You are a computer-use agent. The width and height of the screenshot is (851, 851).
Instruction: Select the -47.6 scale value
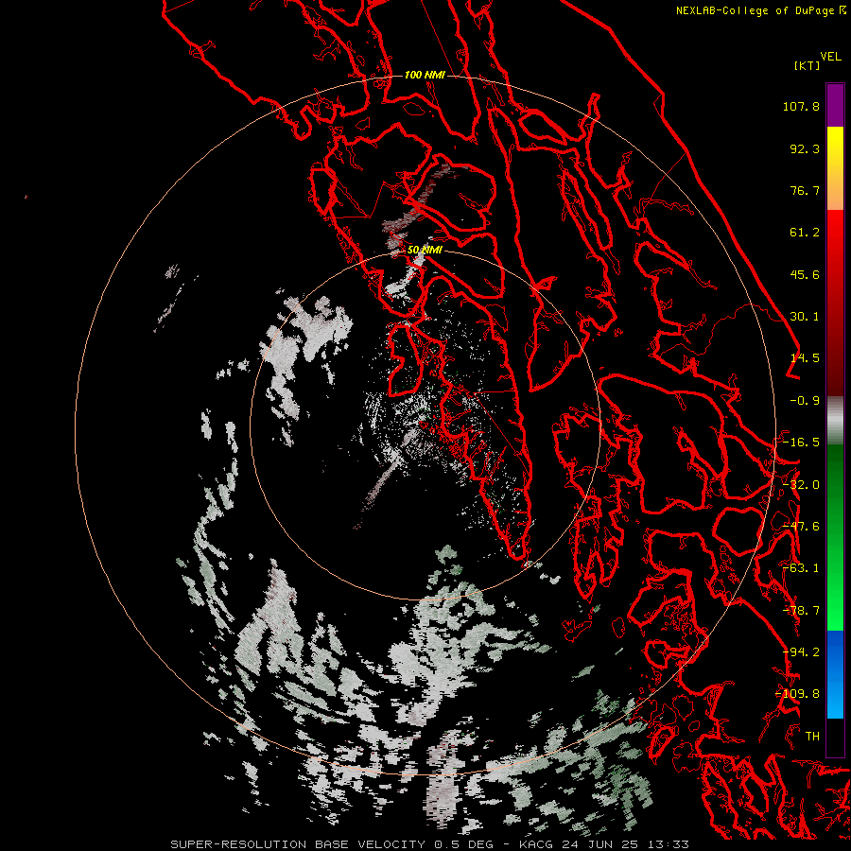tap(801, 527)
